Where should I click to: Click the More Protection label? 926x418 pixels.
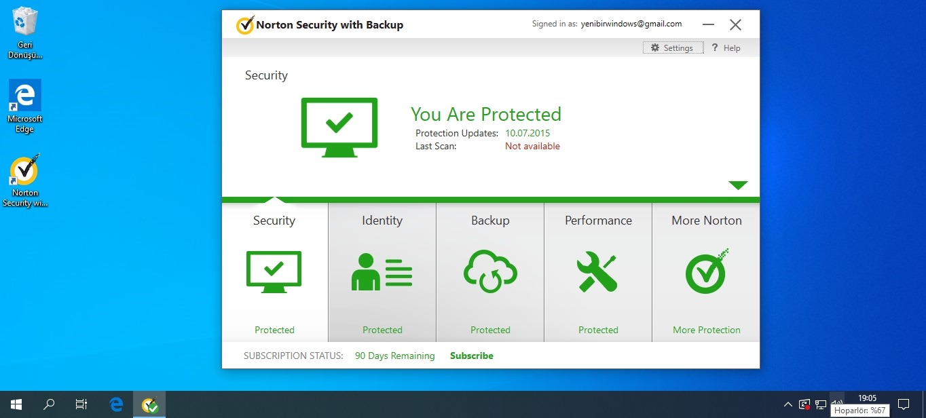(x=707, y=330)
